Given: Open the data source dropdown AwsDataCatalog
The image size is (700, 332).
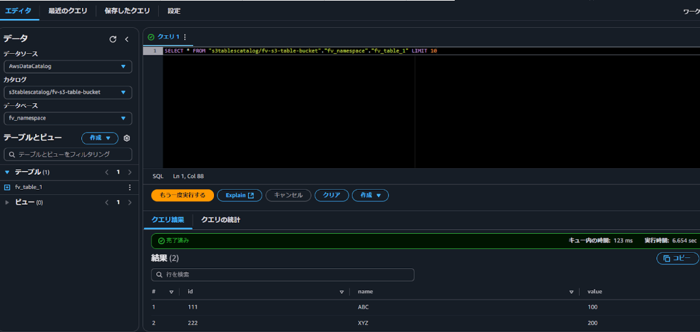Looking at the screenshot, I should (x=68, y=66).
